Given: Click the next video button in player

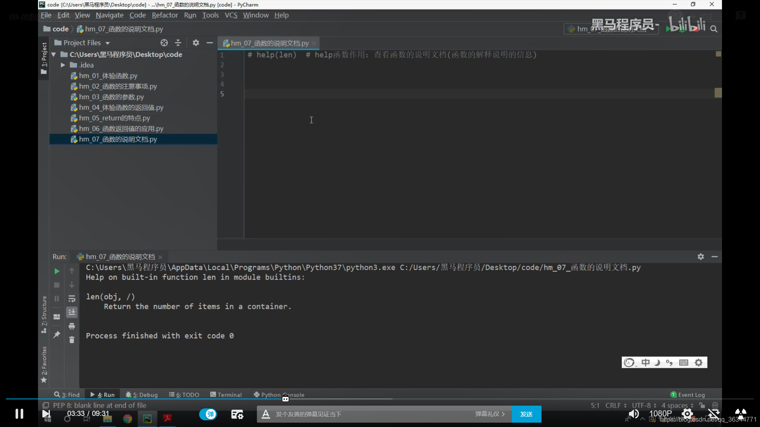Looking at the screenshot, I should click(x=46, y=414).
